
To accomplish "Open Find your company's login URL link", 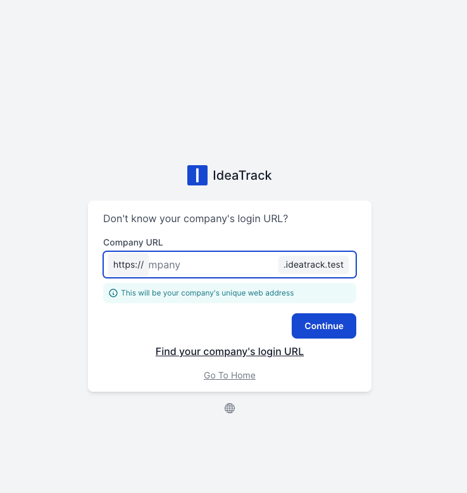I will tap(230, 351).
